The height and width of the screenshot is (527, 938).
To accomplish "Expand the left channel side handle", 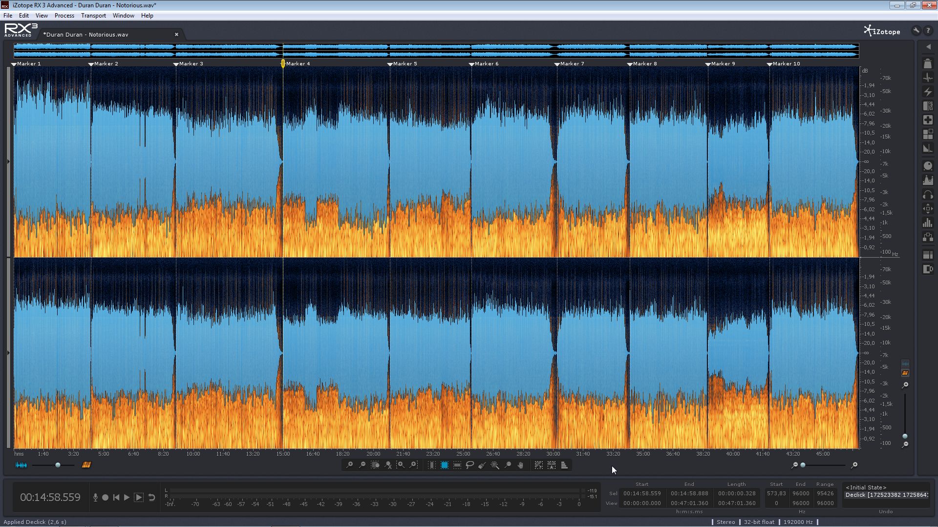I will pos(8,162).
